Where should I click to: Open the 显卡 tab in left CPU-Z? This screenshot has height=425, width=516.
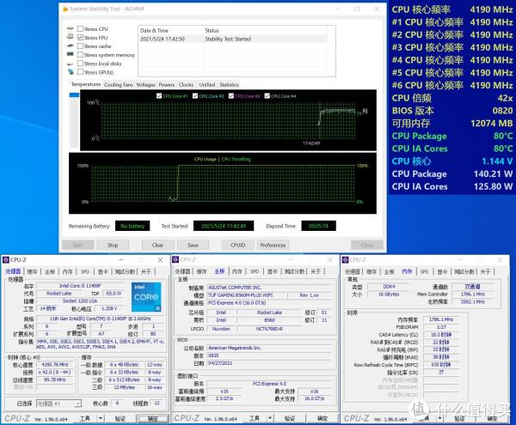(x=102, y=271)
